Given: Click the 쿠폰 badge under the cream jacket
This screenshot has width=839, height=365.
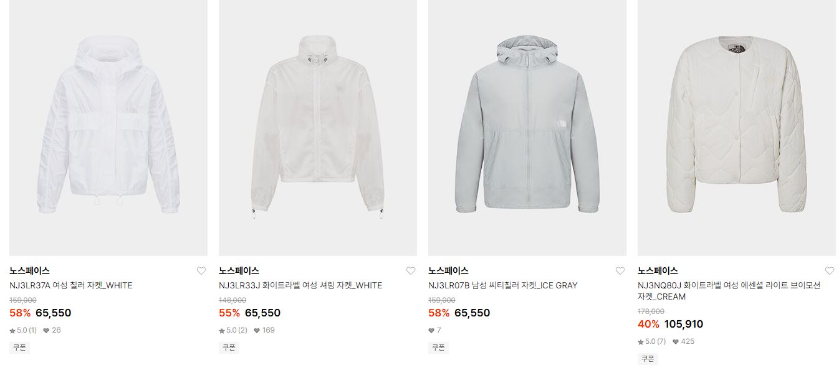Looking at the screenshot, I should click(648, 359).
